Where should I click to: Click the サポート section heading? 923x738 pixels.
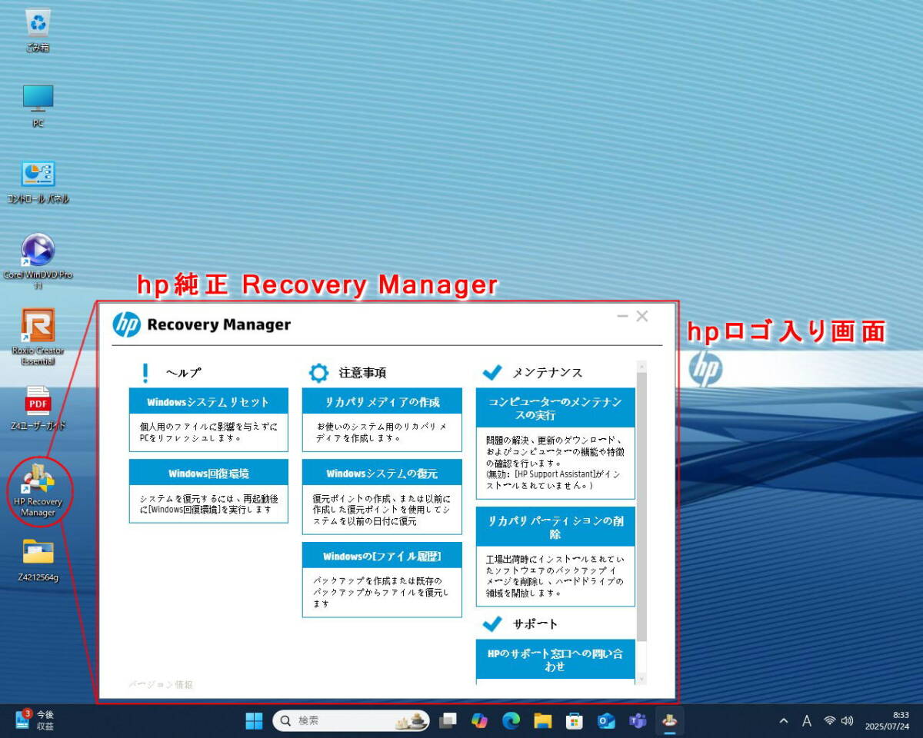click(x=535, y=623)
